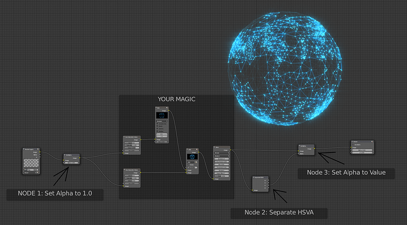Click Alpha output socket of Render Layers node

pos(40,154)
